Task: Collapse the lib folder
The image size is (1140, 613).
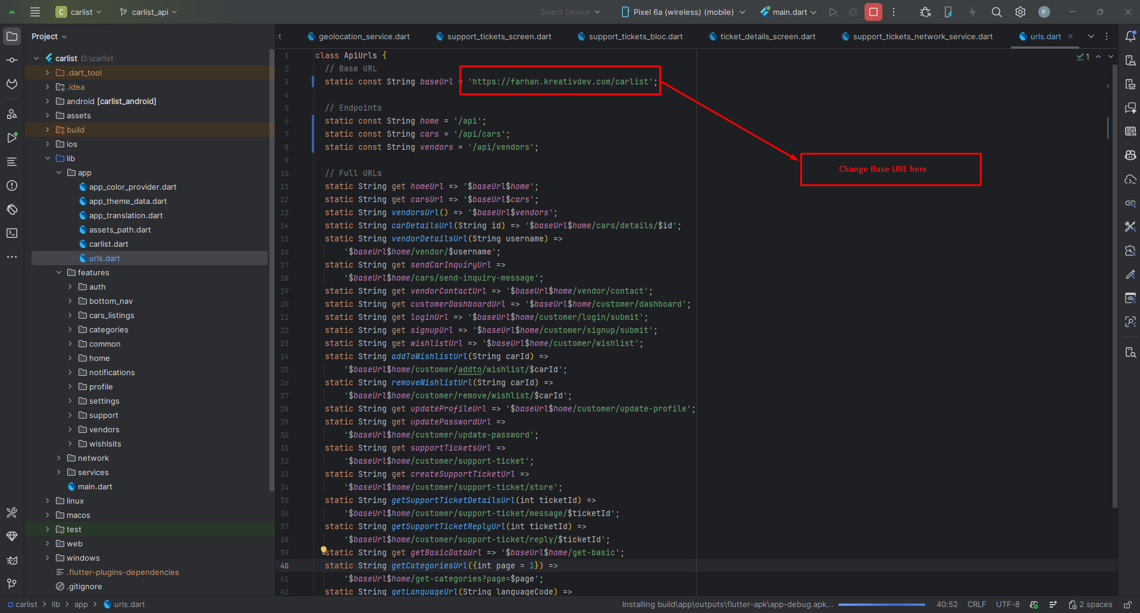Action: pos(48,158)
